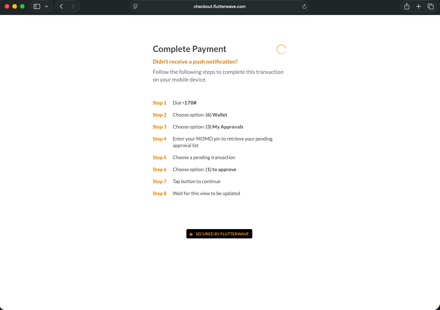440x310 pixels.
Task: Click the Complete Payment title
Action: [189, 49]
